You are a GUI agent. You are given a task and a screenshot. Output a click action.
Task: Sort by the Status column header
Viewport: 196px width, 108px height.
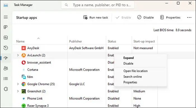(x=112, y=41)
